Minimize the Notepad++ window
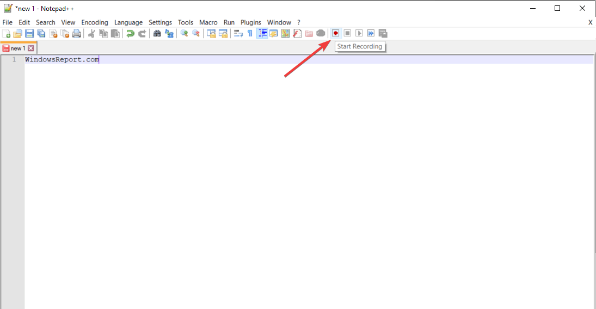 point(533,8)
